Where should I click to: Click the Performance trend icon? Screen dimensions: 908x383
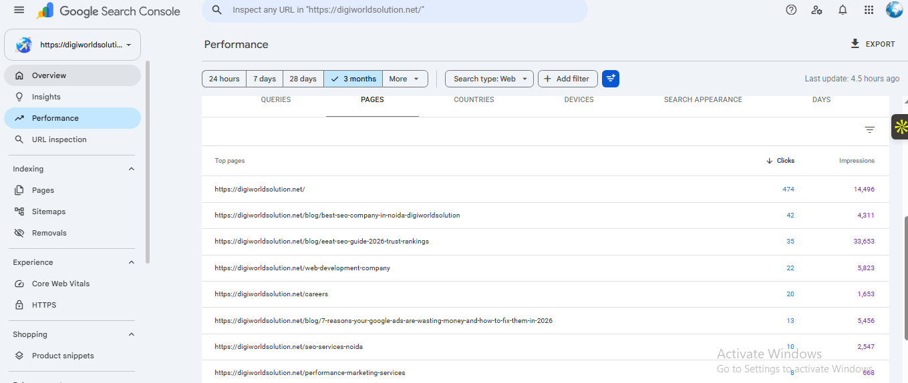(x=19, y=118)
